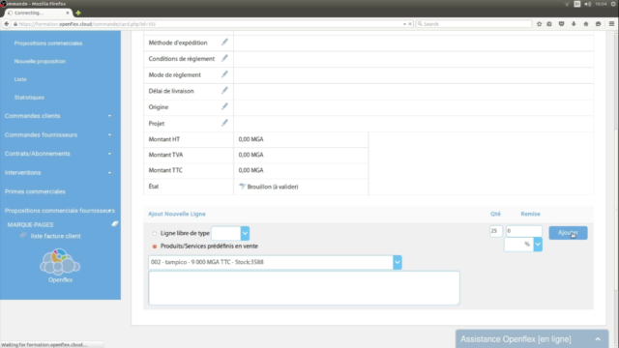Open Statistiques in the sidebar
The image size is (619, 348).
(x=29, y=97)
